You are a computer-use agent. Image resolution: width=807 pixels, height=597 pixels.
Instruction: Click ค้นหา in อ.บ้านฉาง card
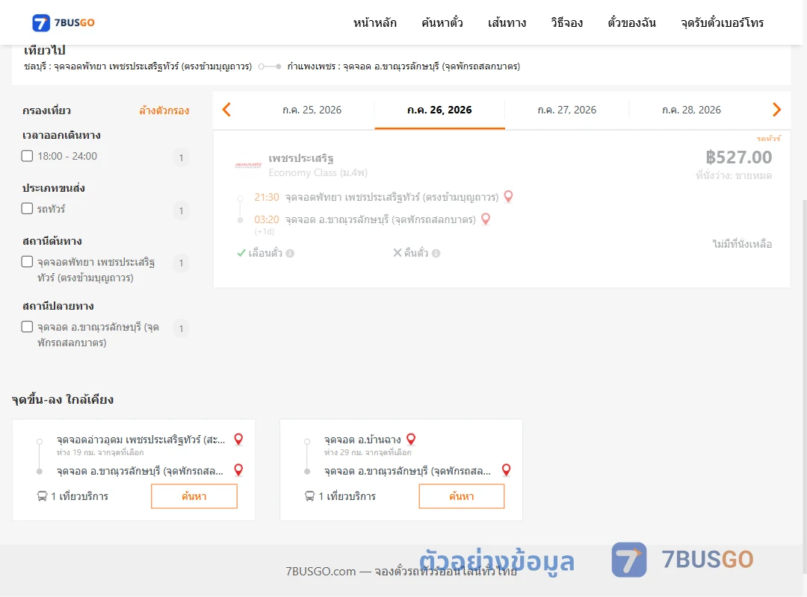point(462,496)
